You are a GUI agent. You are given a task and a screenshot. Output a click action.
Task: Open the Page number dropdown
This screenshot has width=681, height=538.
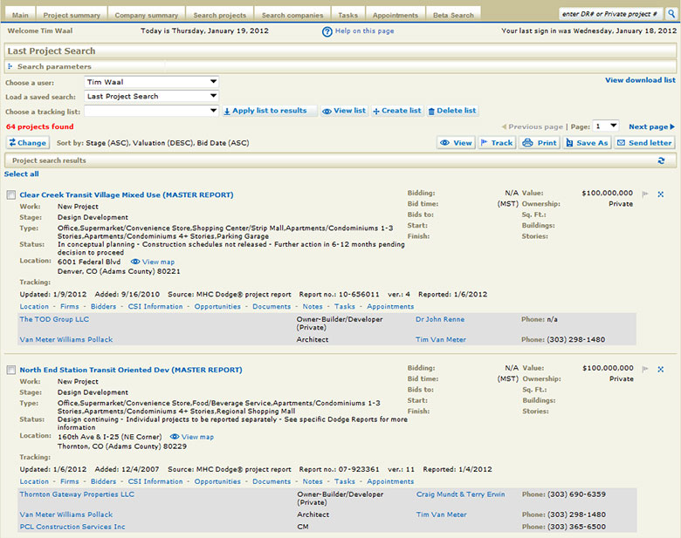606,126
